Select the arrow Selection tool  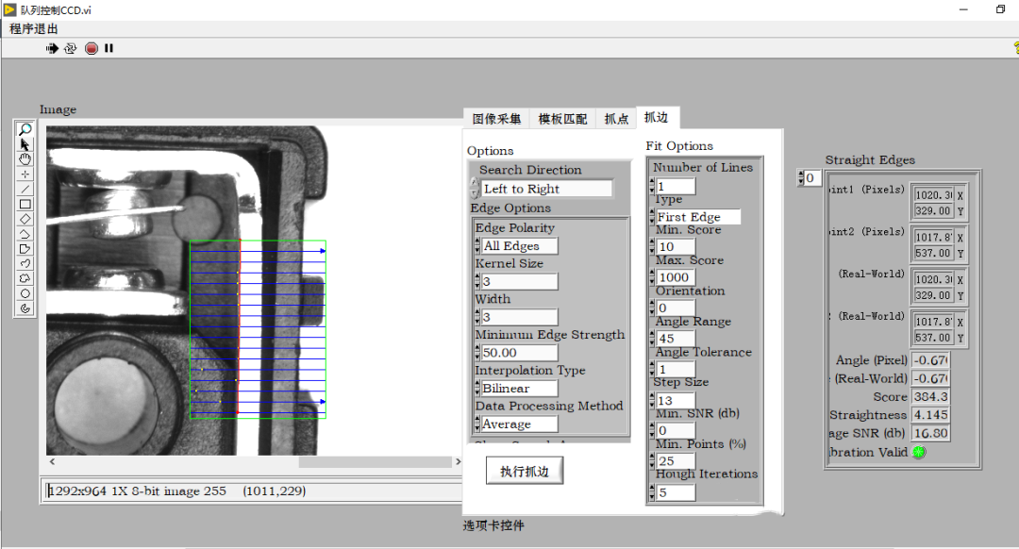coord(25,144)
